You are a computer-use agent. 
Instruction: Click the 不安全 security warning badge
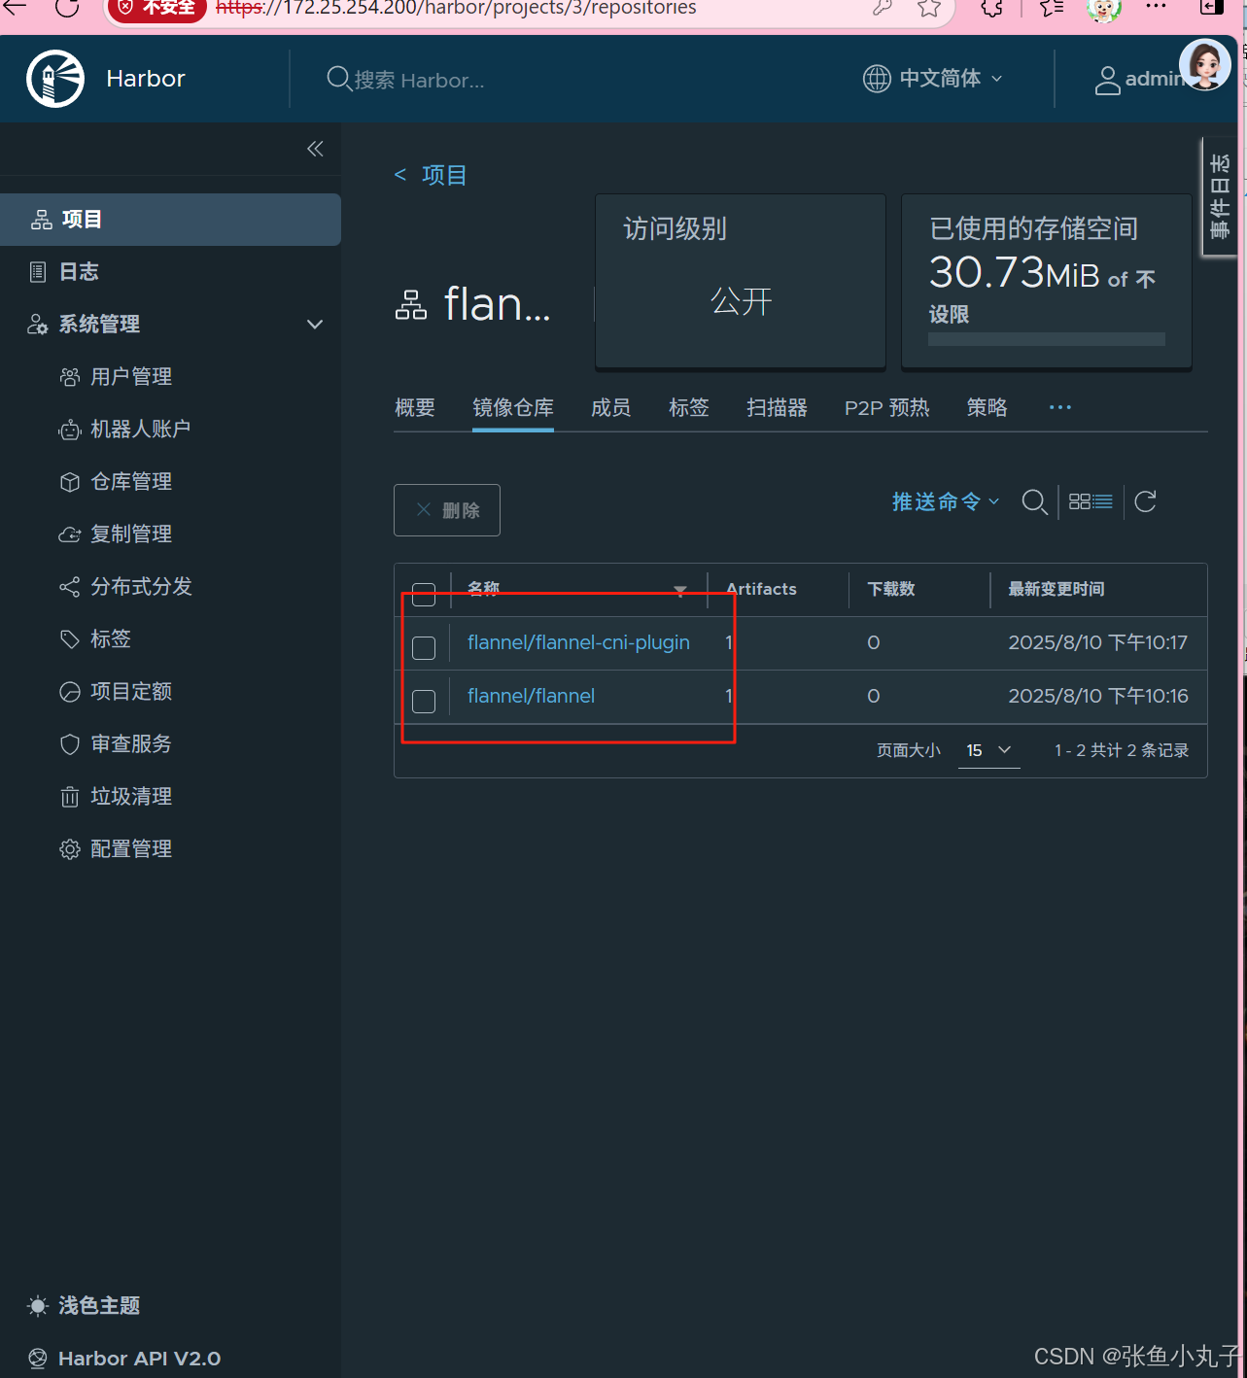(156, 9)
